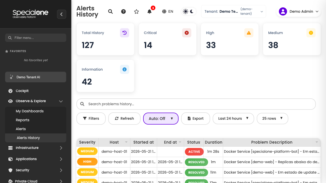Open the Filters button
Viewport: 326px width, 183px height.
point(91,118)
